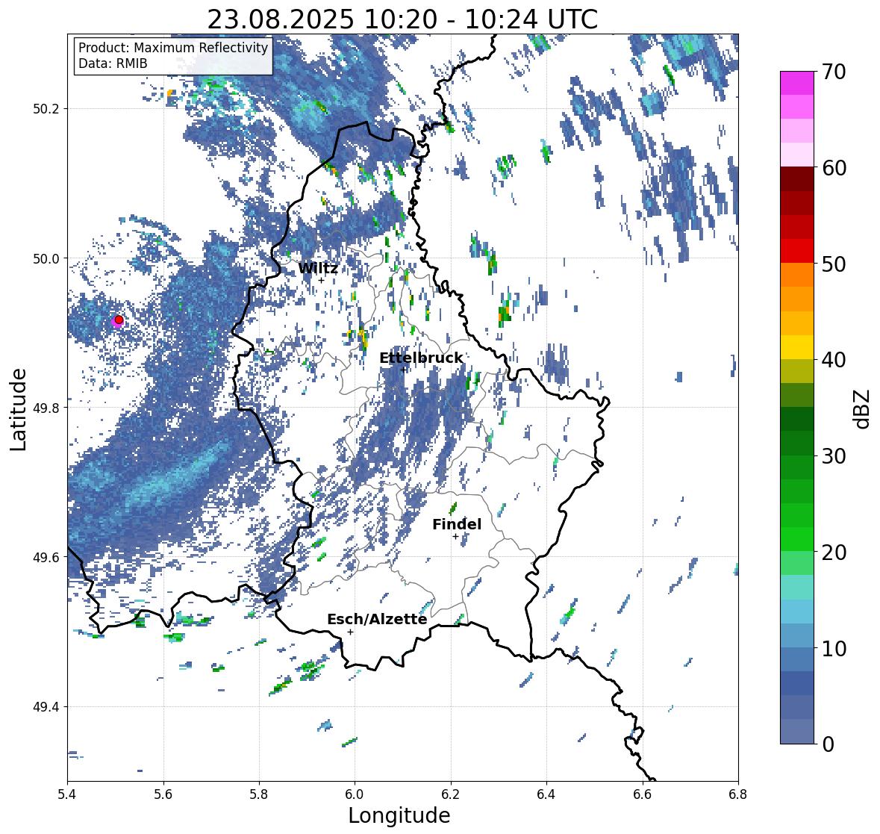The image size is (880, 834).
Task: Click the latitude tick label 50.2
Action: coord(46,109)
